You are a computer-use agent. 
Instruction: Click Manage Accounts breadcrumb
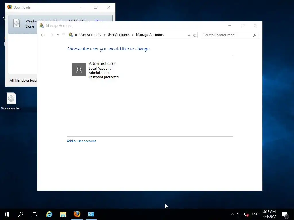(150, 35)
